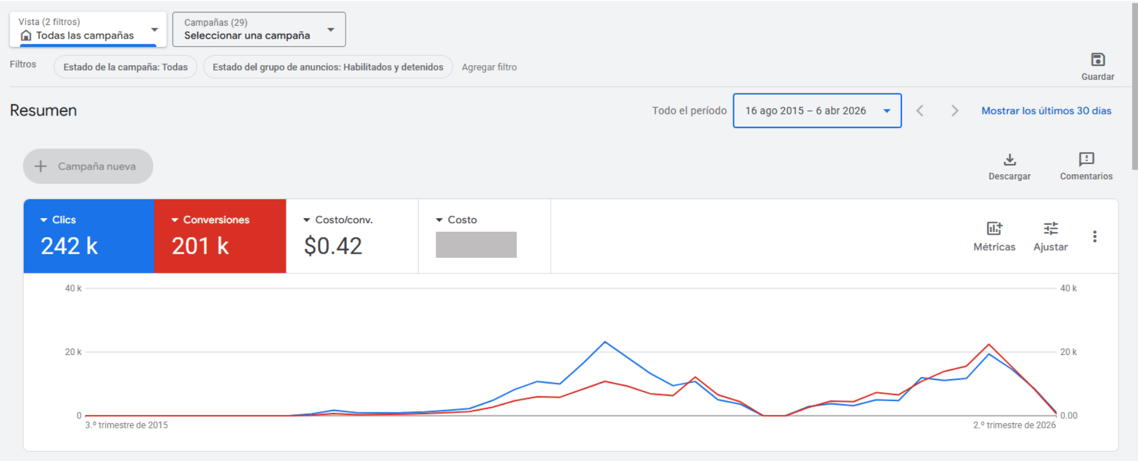1138x461 pixels.
Task: Open the Métricas chart icon
Action: tap(994, 229)
